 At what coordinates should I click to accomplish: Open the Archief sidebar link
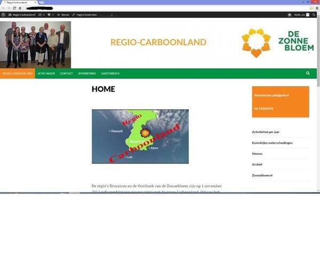pos(257,165)
